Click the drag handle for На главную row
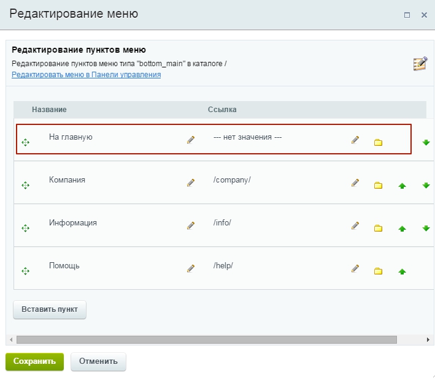The image size is (435, 378). click(x=25, y=142)
